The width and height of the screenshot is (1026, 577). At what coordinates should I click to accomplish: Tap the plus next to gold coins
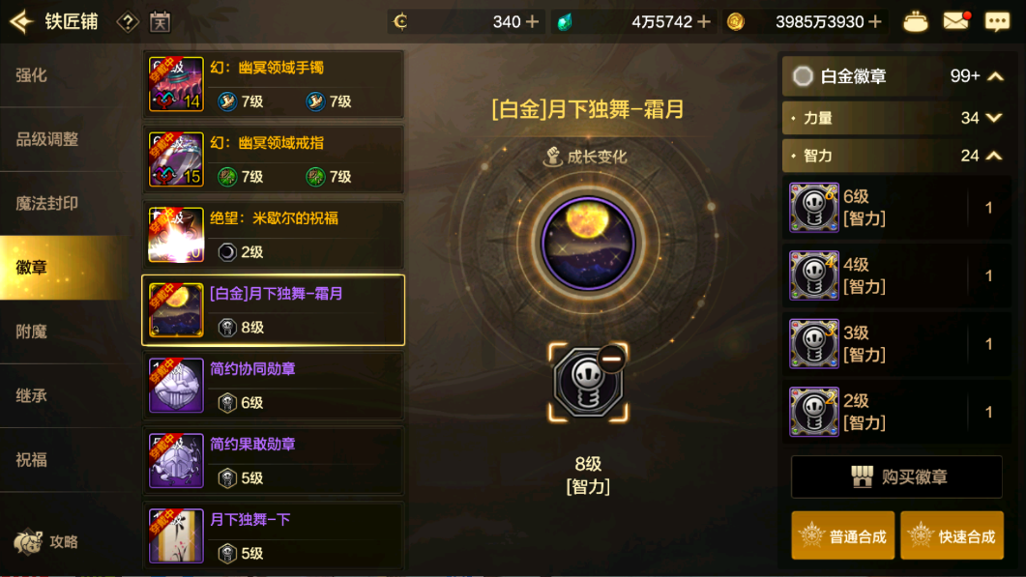(x=875, y=21)
